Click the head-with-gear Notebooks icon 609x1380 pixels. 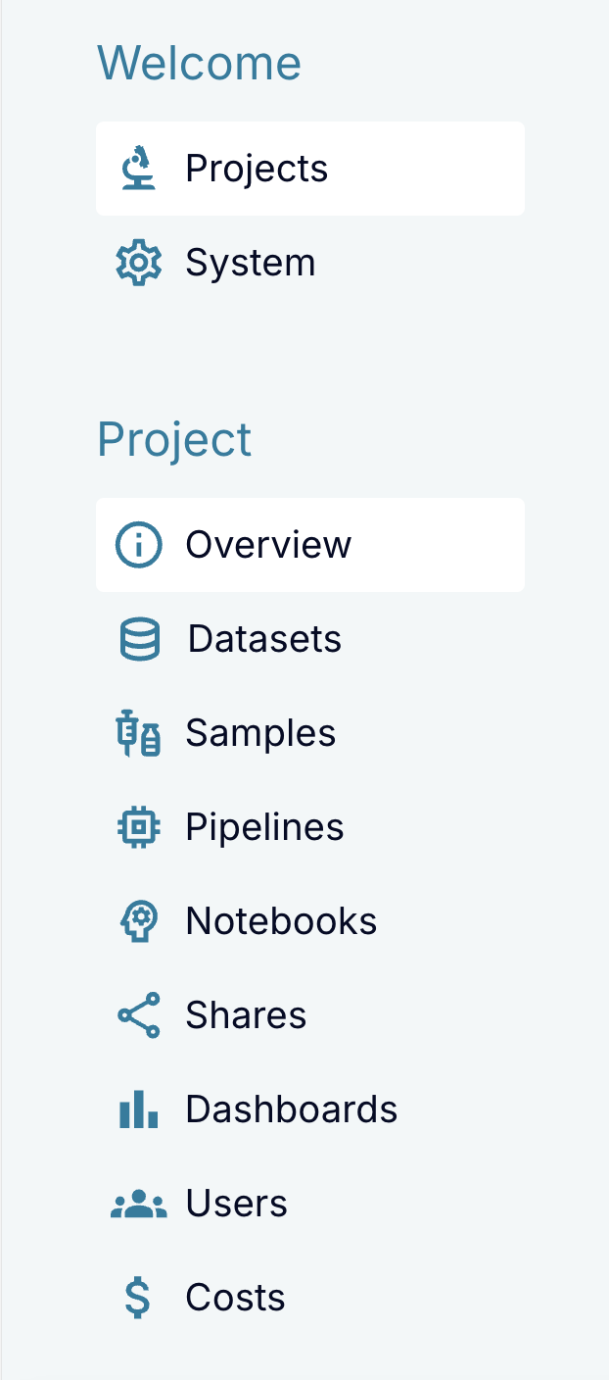coord(138,921)
